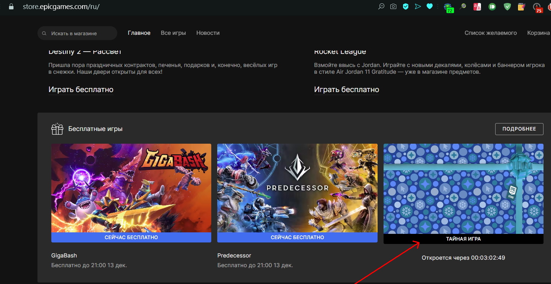Click the Rocket League Air Jordan description

[429, 68]
